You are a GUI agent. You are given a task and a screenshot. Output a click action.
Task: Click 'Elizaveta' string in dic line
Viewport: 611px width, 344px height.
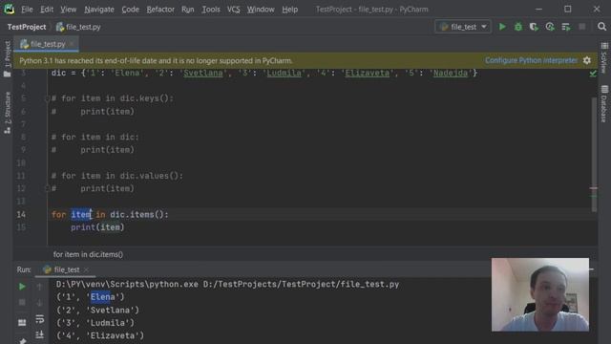coord(367,73)
